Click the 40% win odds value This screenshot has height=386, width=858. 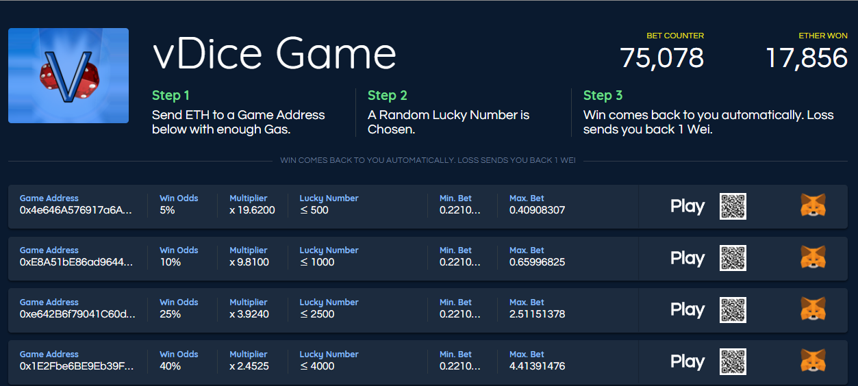tap(171, 366)
